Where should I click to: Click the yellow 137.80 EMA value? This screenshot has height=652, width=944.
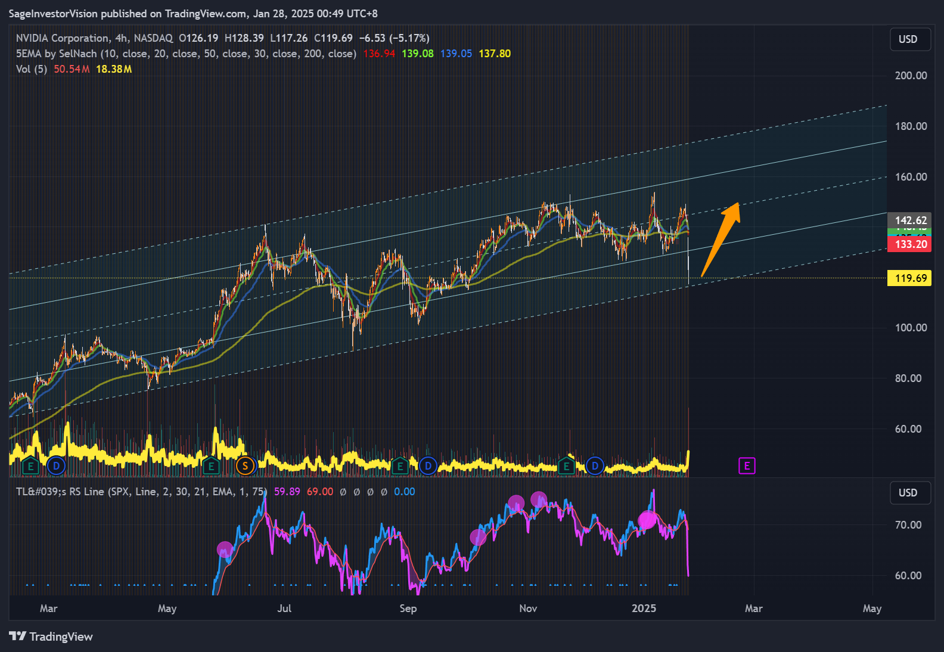[x=495, y=54]
